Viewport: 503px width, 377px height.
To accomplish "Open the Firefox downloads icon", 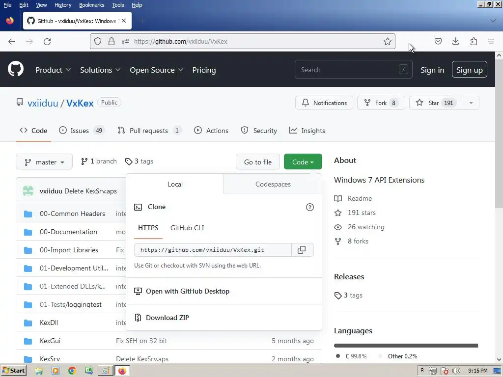I will 455,41.
